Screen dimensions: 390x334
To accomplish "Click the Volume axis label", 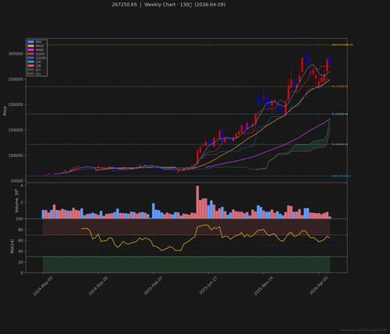I will pyautogui.click(x=16, y=201).
